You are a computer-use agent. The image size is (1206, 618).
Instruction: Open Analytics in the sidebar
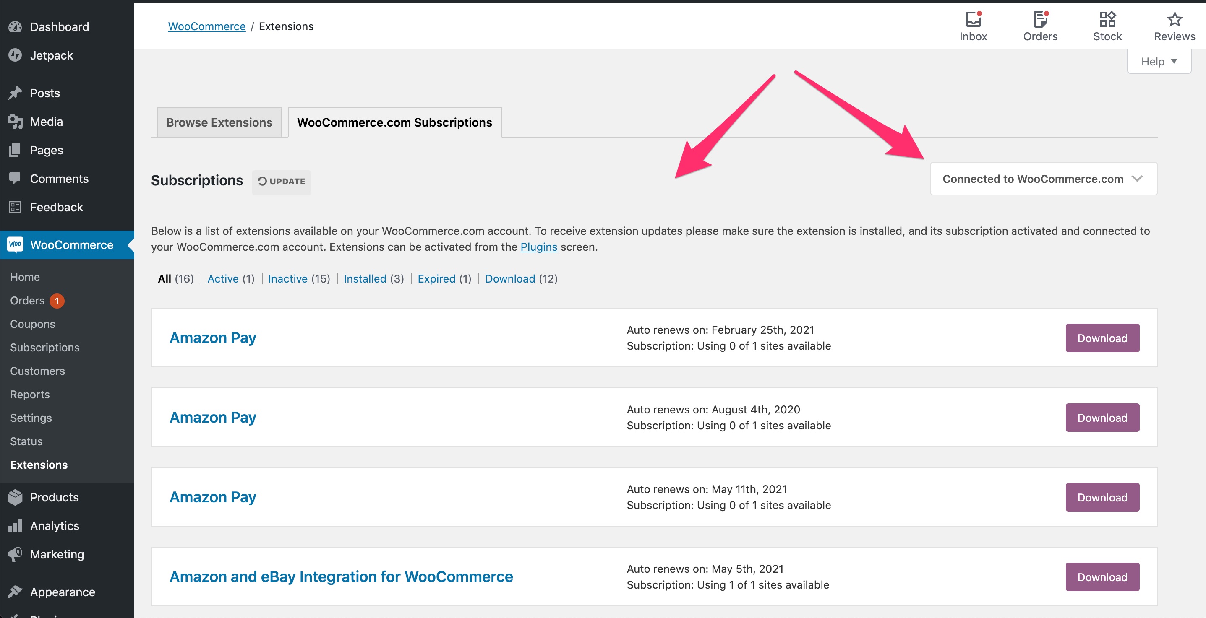point(54,526)
